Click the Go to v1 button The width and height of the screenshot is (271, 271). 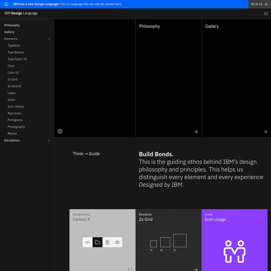point(259,4)
